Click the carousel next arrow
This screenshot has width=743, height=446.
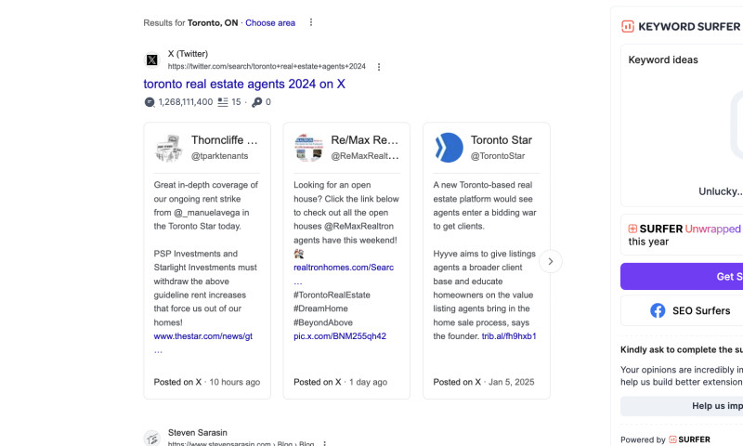click(x=551, y=261)
